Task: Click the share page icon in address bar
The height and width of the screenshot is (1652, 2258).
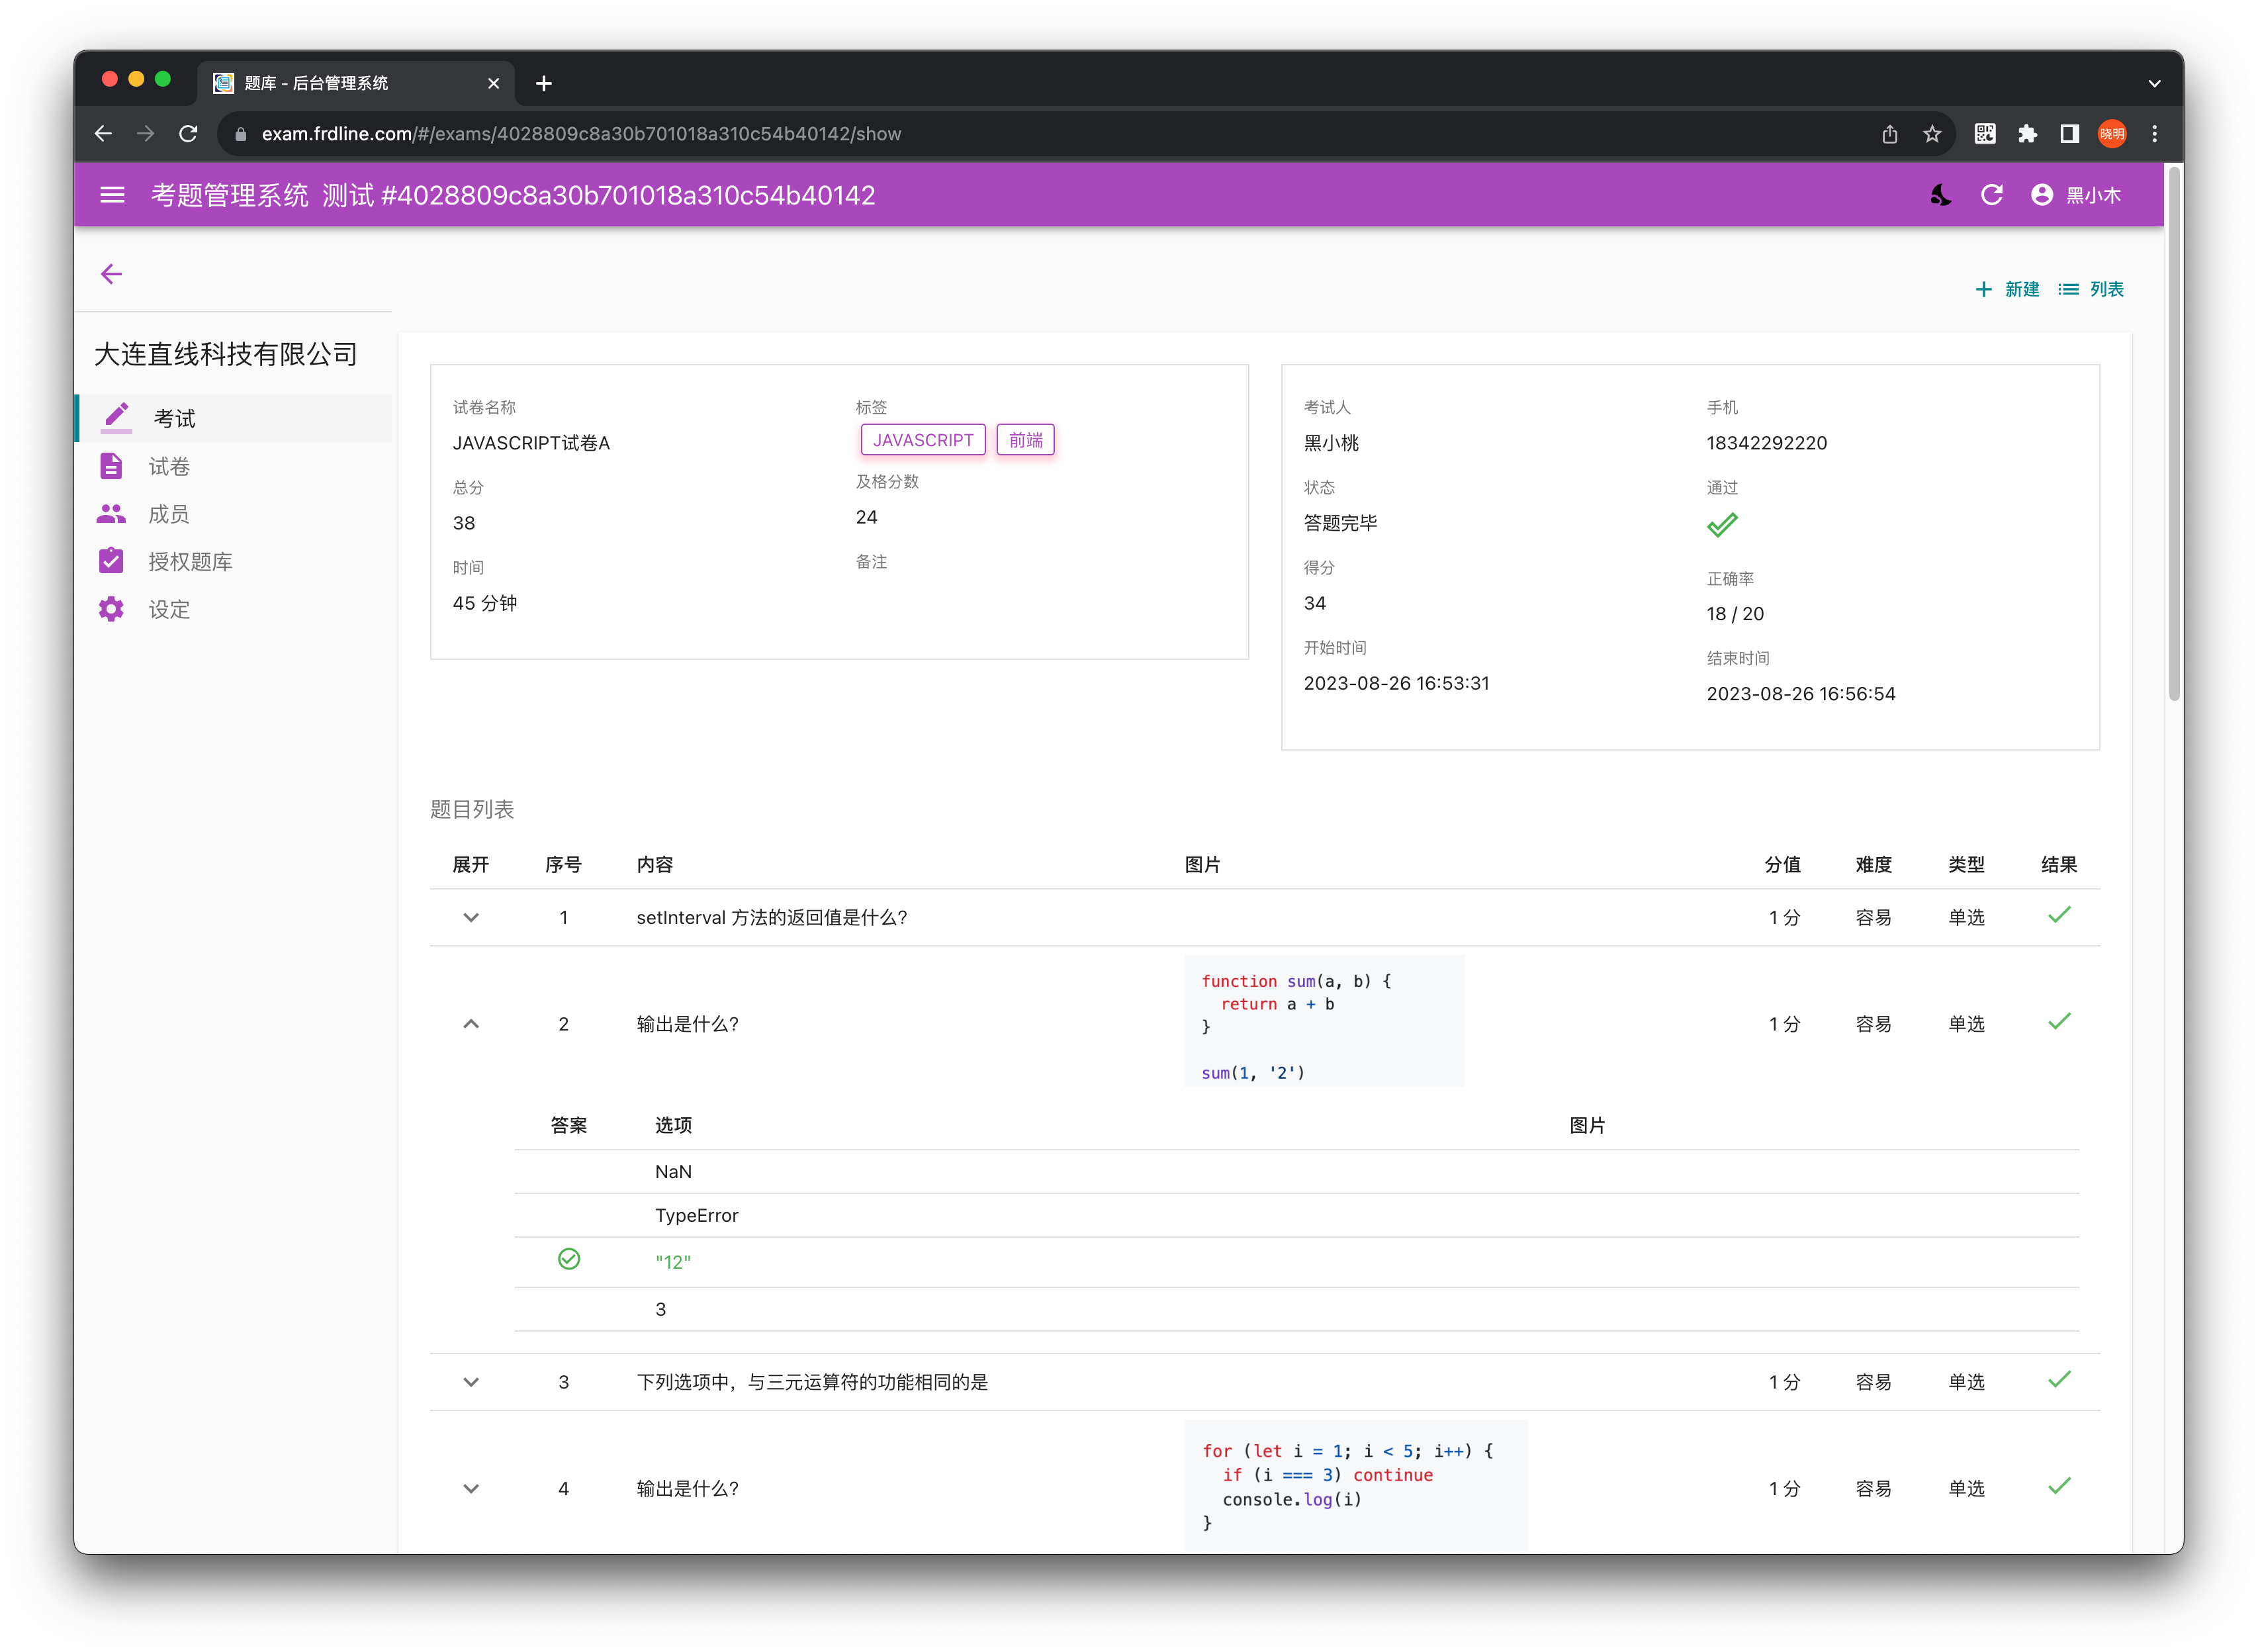Action: (1890, 134)
